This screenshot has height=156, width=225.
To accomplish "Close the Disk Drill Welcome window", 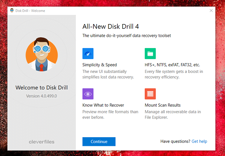I will (x=211, y=11).
